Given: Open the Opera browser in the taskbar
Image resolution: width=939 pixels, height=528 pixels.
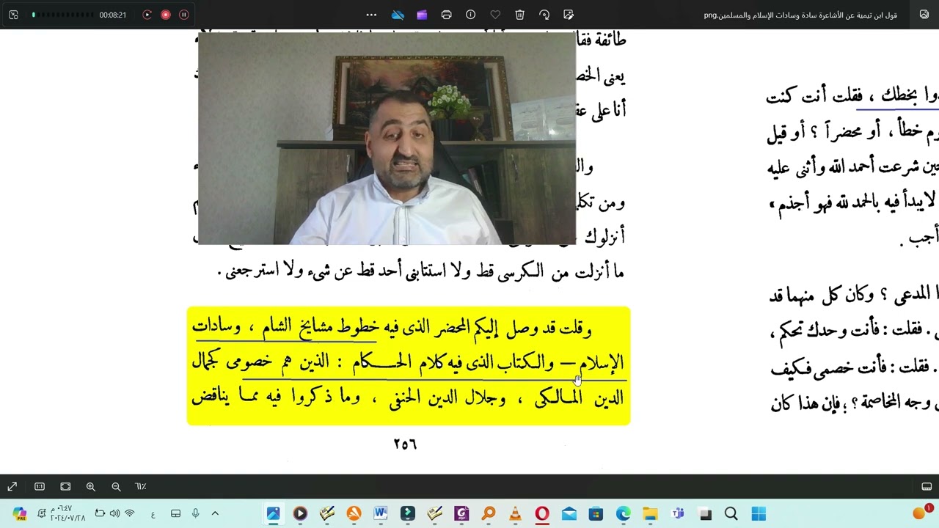Looking at the screenshot, I should [x=542, y=514].
